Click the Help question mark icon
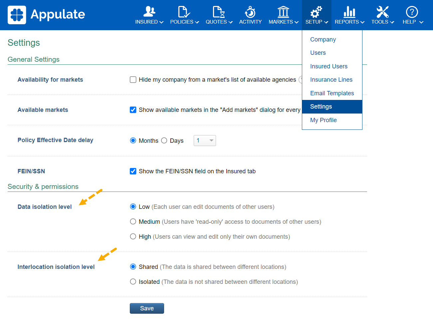This screenshot has width=433, height=324. [412, 12]
